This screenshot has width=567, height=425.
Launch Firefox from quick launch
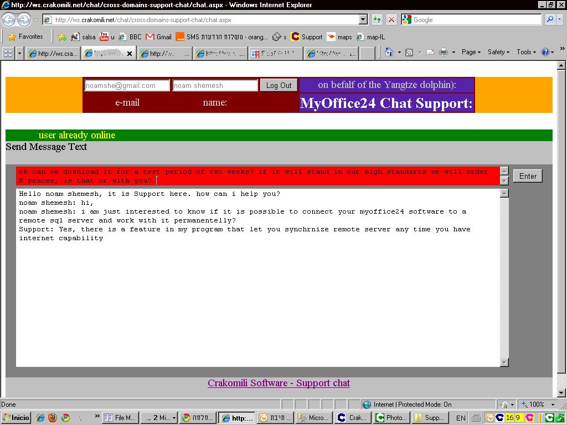point(53,418)
